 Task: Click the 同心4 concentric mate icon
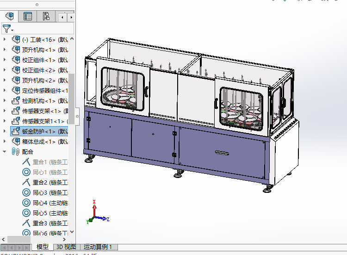click(26, 203)
